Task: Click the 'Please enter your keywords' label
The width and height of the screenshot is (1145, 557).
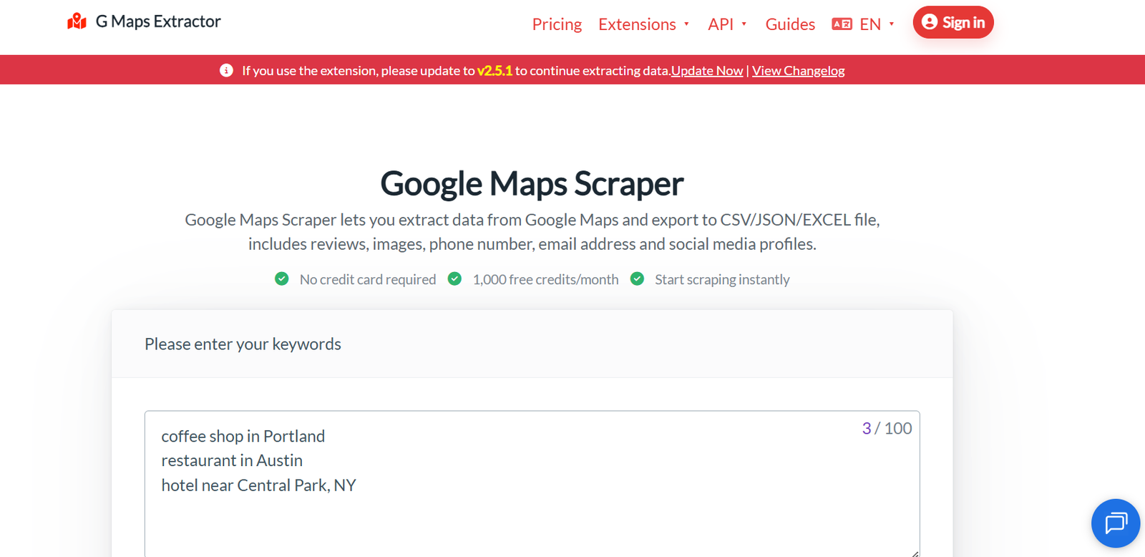Action: pyautogui.click(x=243, y=344)
